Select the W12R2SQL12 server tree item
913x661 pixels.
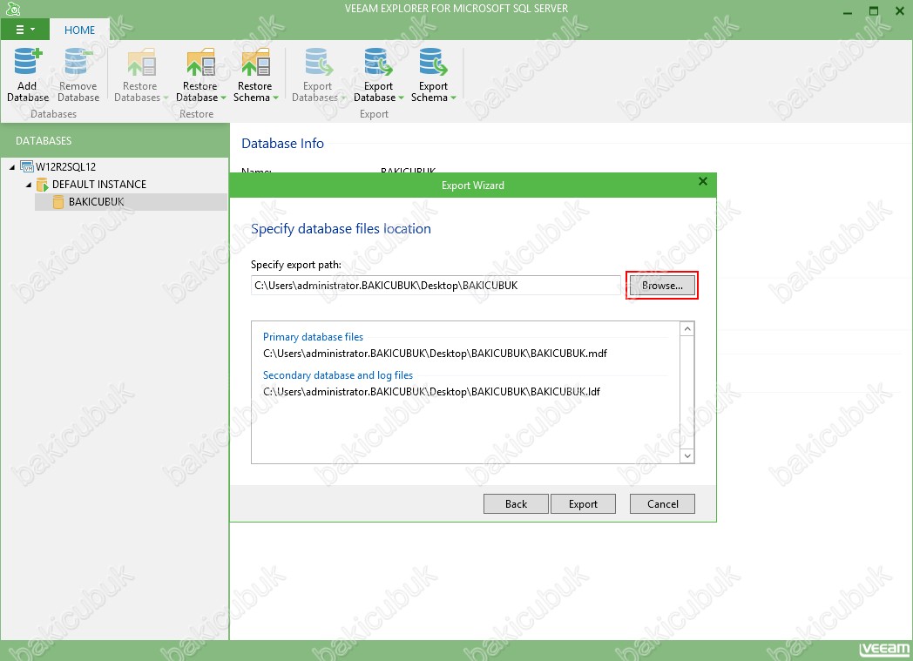click(x=66, y=167)
